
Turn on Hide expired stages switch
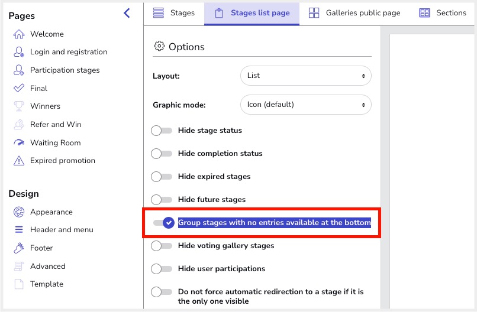click(x=162, y=177)
